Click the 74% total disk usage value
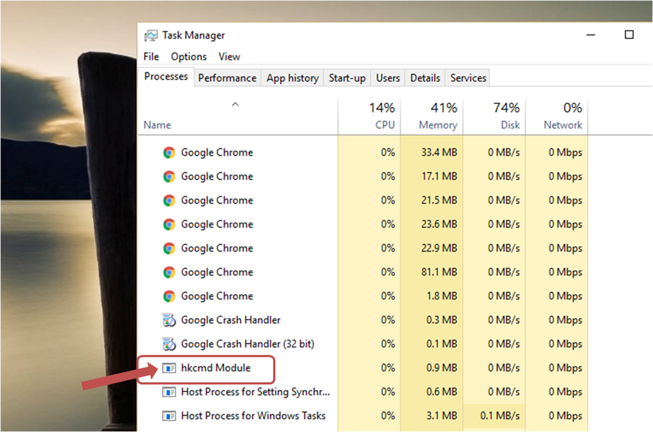This screenshot has width=653, height=432. 506,108
